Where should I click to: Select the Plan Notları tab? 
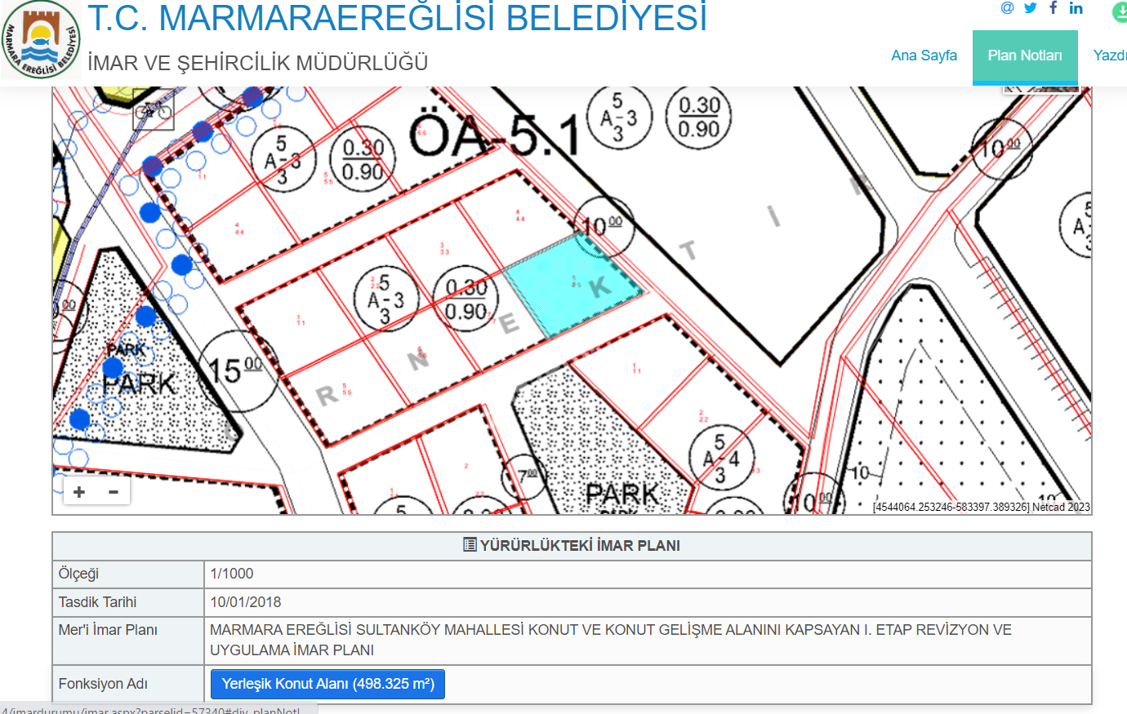coord(1024,55)
